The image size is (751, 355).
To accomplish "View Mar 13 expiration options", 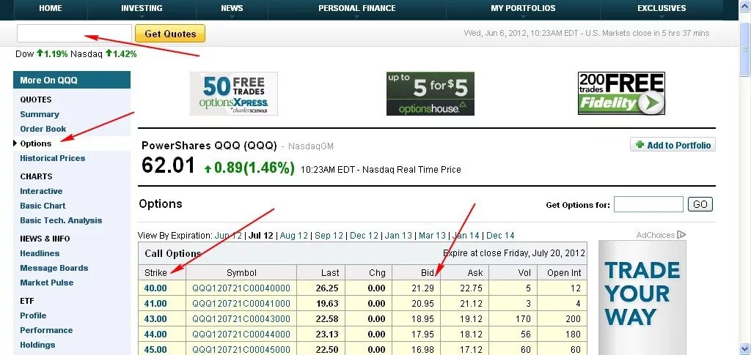I will 432,236.
